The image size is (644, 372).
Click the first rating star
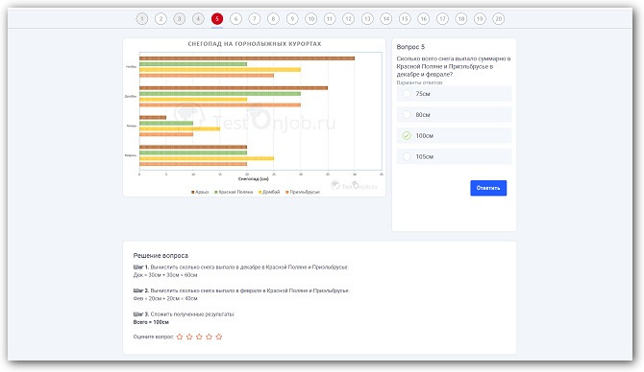point(180,337)
